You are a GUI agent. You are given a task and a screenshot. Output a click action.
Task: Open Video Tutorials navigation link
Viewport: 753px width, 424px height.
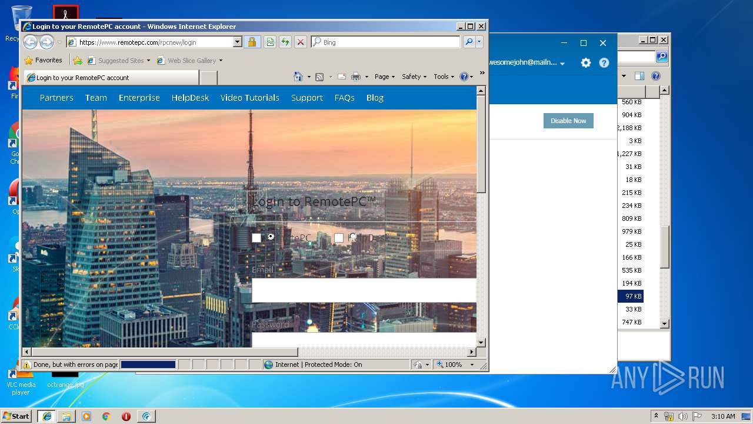click(x=250, y=98)
